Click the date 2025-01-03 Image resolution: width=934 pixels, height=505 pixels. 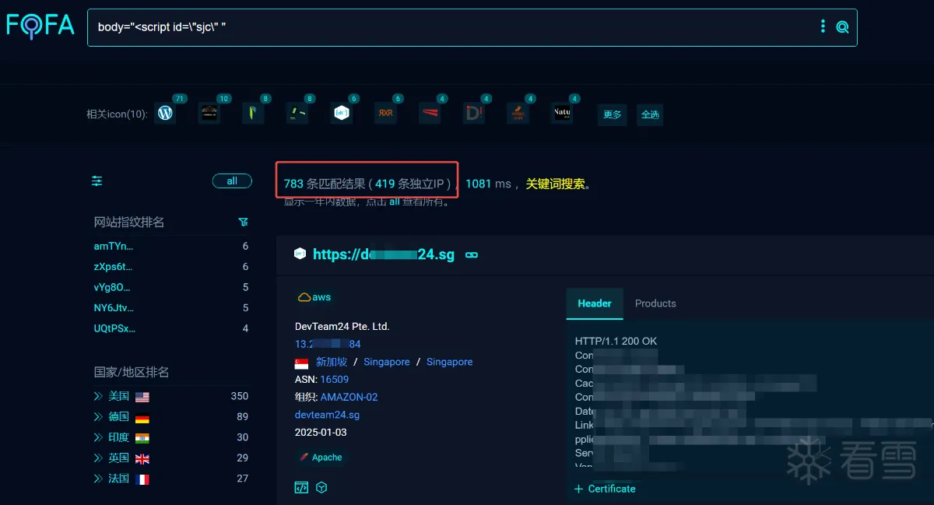[x=321, y=432]
